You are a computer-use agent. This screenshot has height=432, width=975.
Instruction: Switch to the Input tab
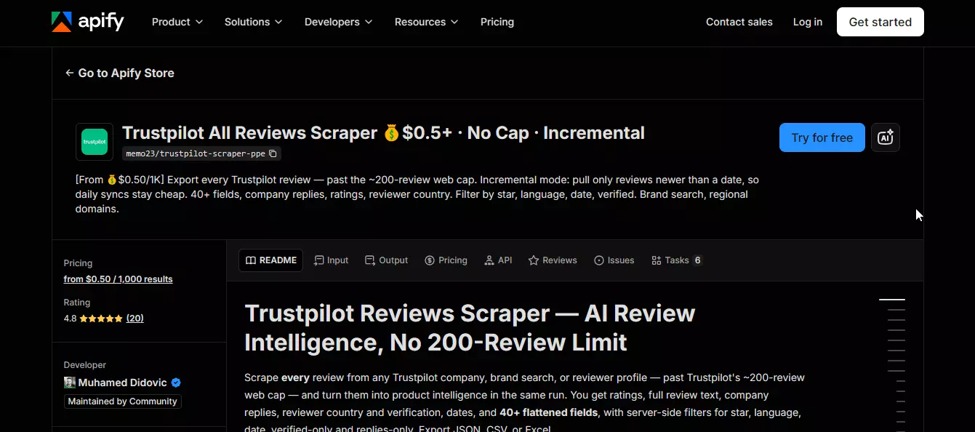[331, 260]
